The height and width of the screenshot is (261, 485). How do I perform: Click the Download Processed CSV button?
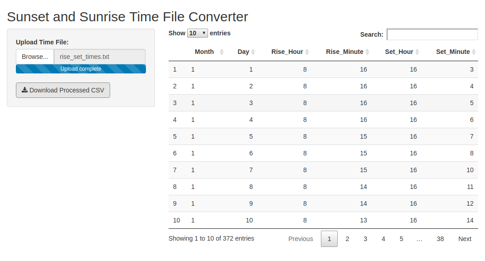63,90
